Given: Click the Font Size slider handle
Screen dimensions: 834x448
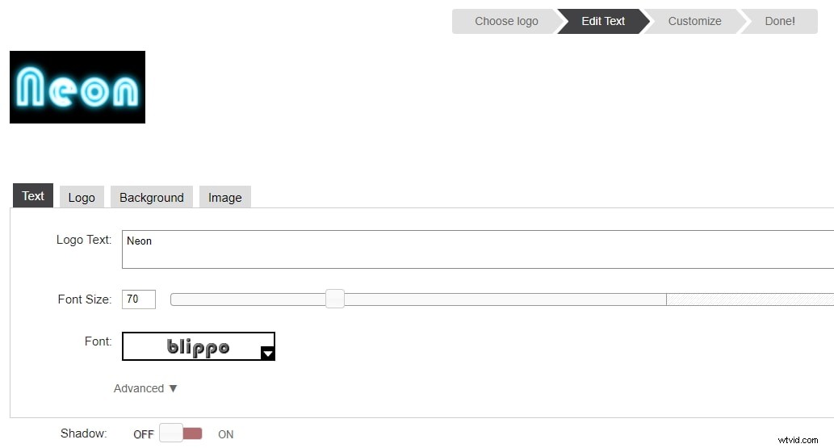Looking at the screenshot, I should (x=334, y=299).
